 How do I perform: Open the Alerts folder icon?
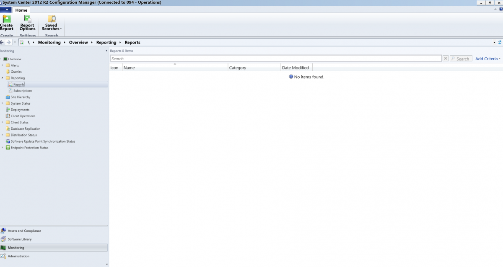[x=8, y=65]
